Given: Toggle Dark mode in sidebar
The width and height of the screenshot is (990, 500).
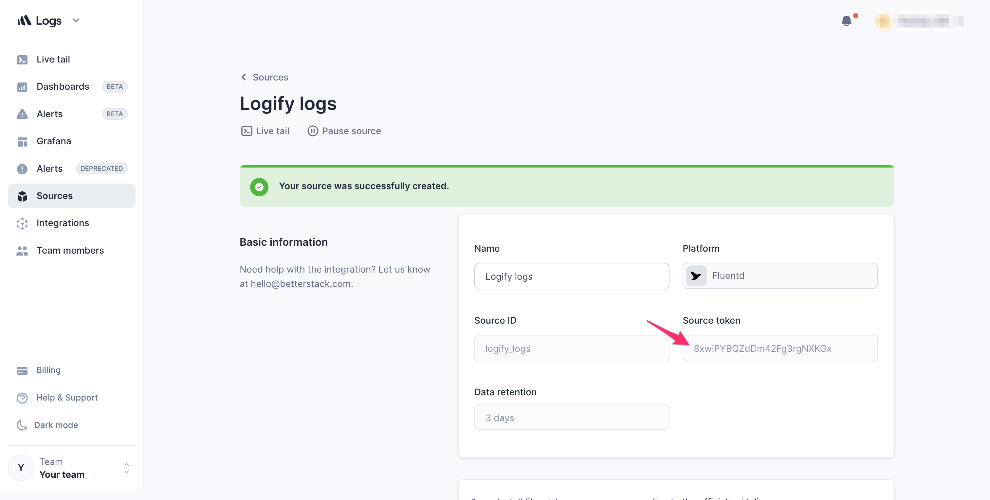Looking at the screenshot, I should (x=56, y=424).
